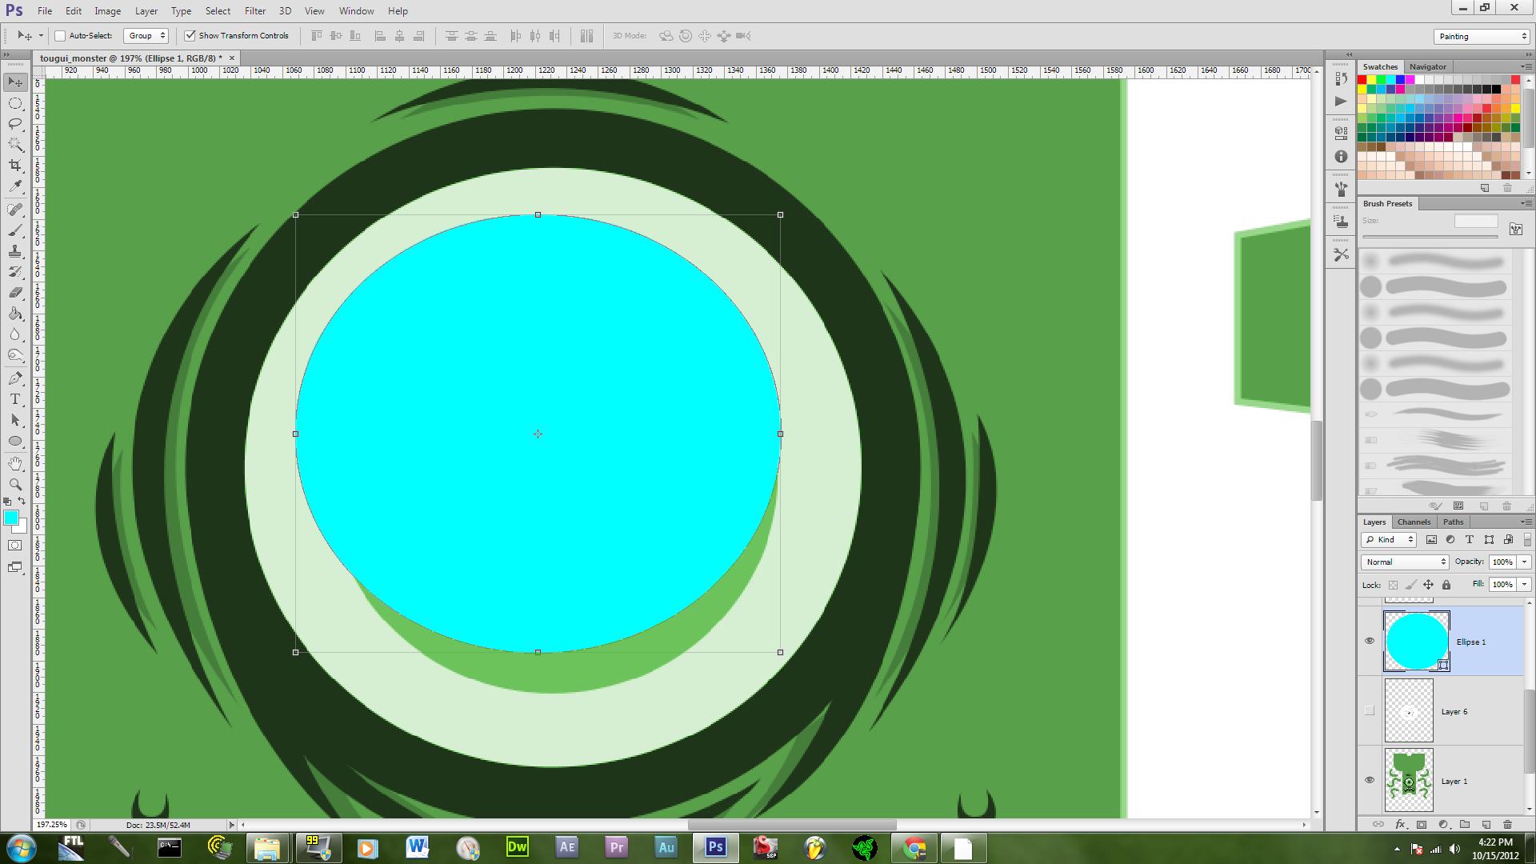Hide the Ellipse 1 layer

[x=1370, y=641]
